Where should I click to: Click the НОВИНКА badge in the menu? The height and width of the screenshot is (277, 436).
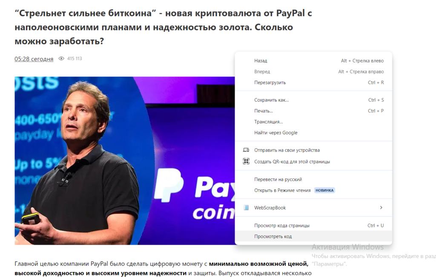(x=324, y=190)
